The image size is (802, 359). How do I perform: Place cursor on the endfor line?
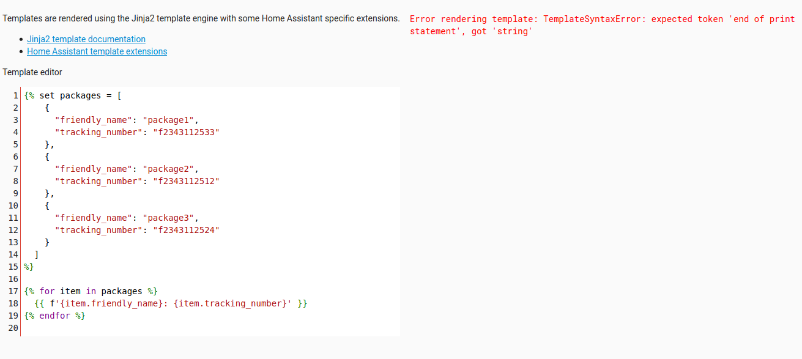[x=54, y=316]
